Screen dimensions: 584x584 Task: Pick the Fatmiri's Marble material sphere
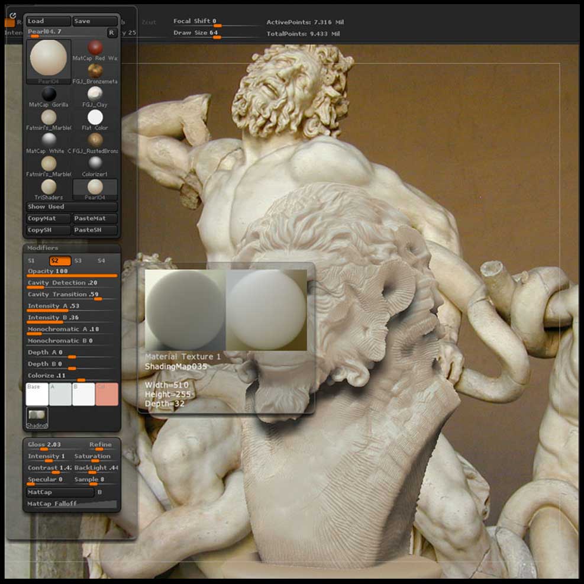click(49, 117)
